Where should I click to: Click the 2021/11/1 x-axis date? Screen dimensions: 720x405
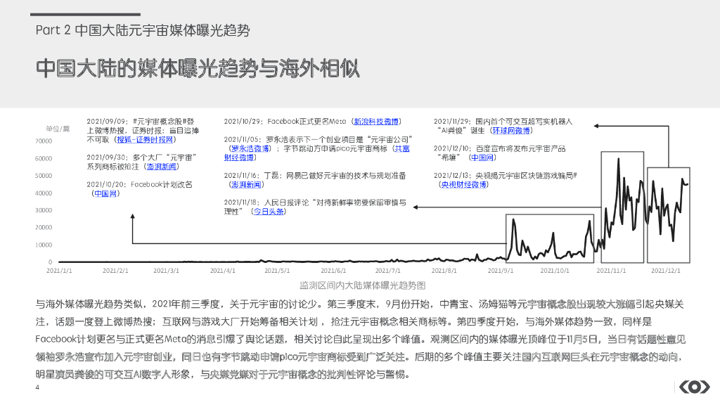[x=611, y=271]
